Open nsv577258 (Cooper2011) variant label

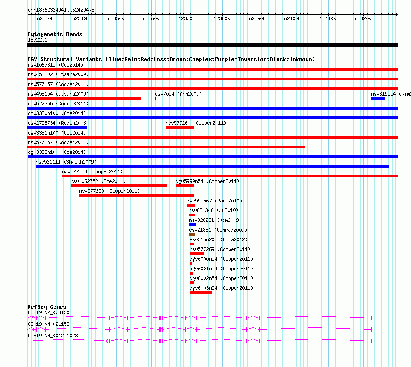point(92,171)
